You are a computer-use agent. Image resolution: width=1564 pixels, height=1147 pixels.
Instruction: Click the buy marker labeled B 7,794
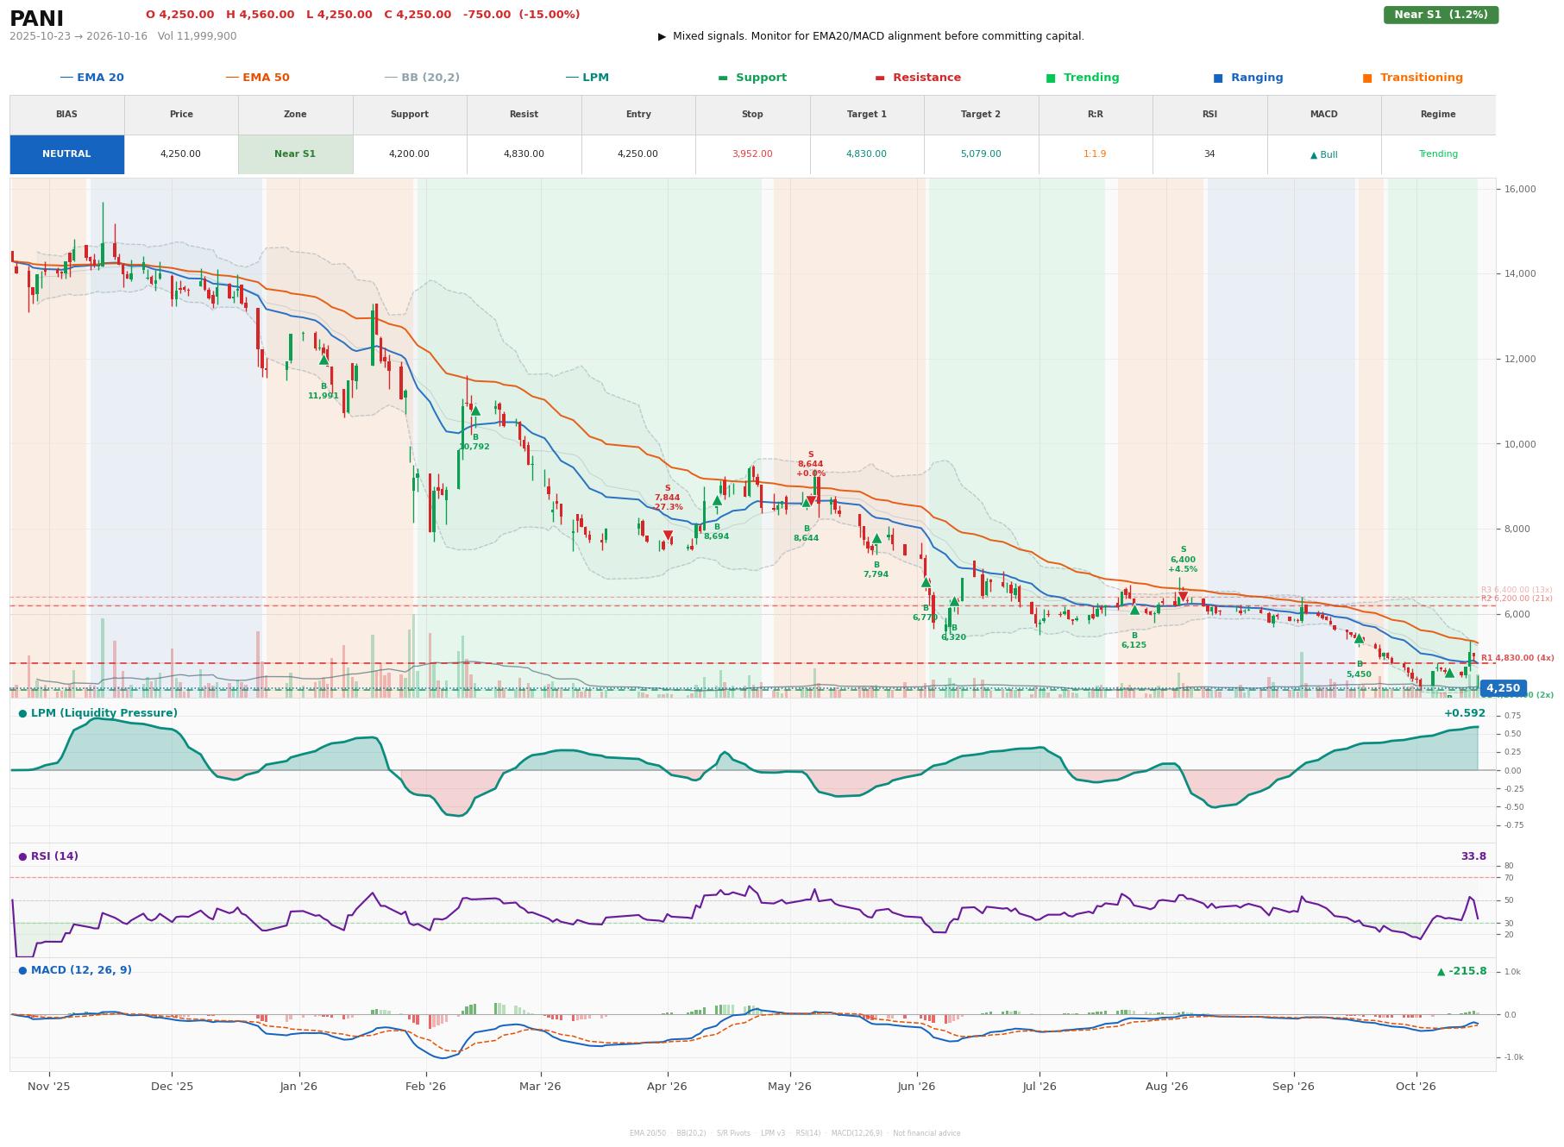coord(876,539)
